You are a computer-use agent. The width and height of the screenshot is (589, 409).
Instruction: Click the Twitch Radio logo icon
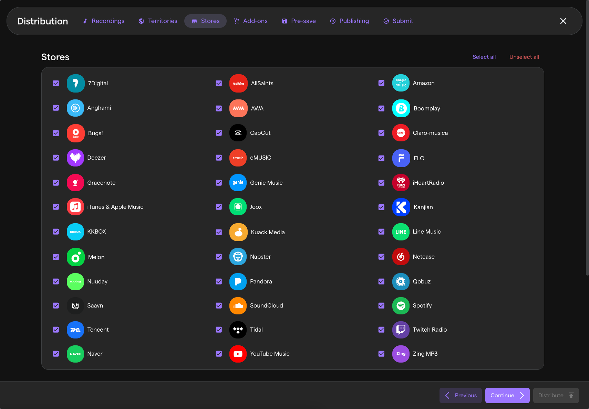pos(401,330)
